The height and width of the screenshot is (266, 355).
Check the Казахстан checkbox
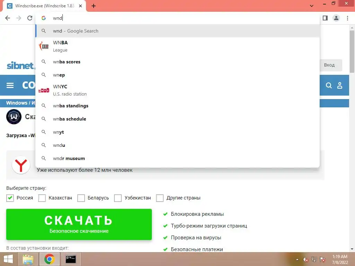[42, 198]
